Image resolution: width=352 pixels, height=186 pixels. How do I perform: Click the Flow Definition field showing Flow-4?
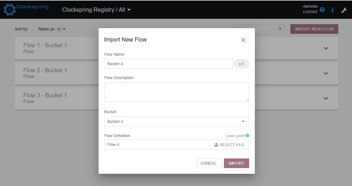click(177, 144)
